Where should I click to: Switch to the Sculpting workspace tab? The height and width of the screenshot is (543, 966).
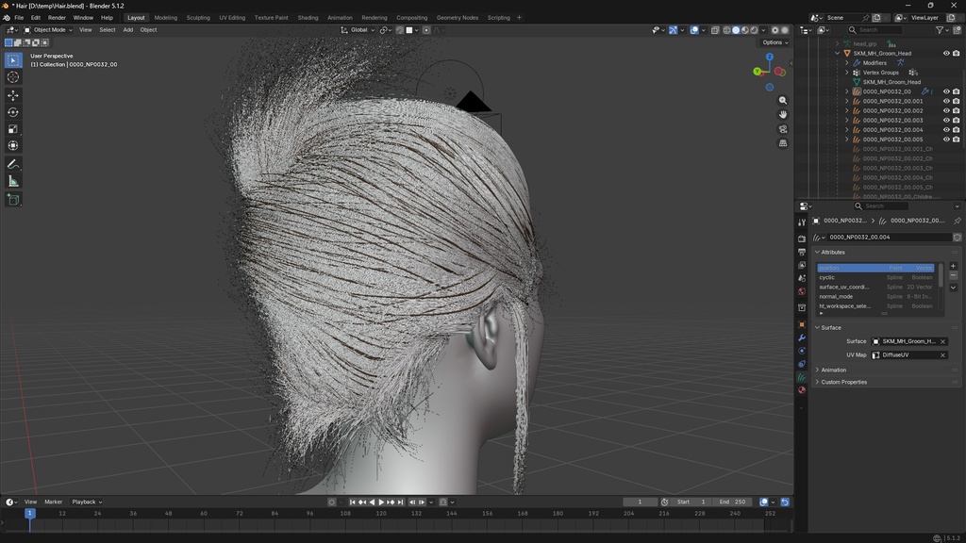coord(198,18)
